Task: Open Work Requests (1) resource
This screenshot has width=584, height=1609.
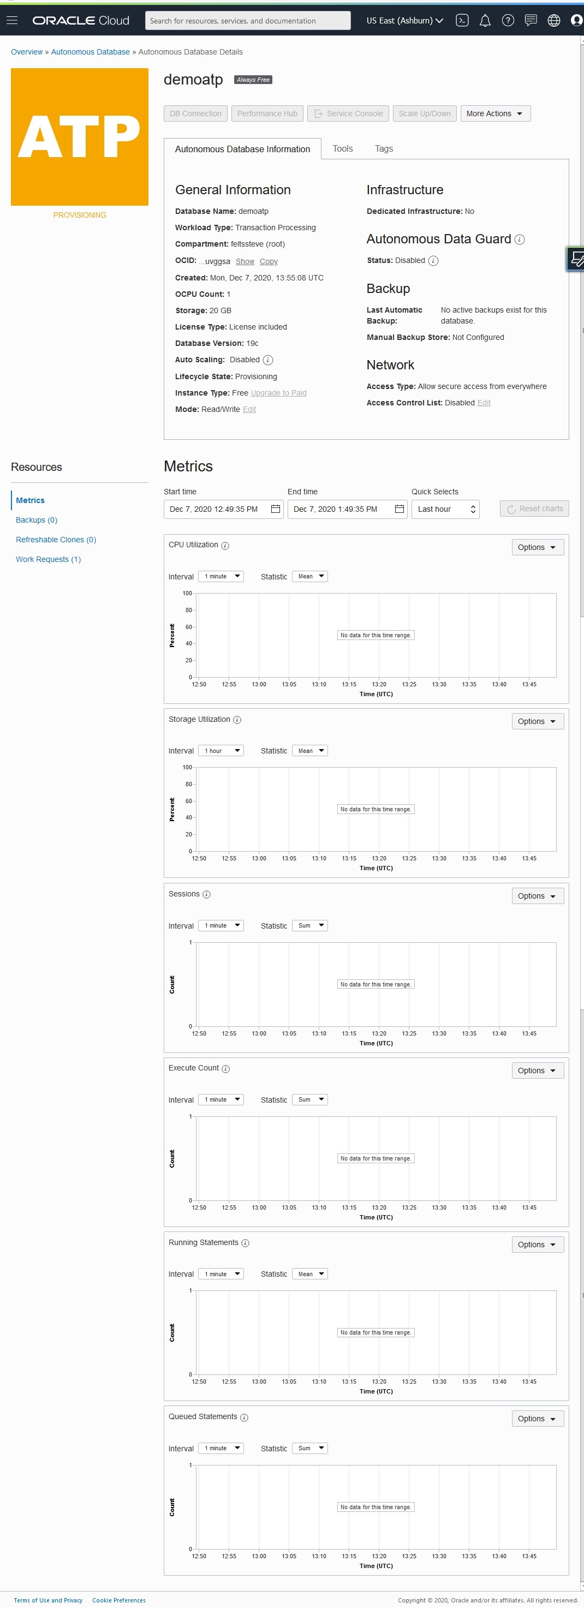Action: click(x=48, y=560)
